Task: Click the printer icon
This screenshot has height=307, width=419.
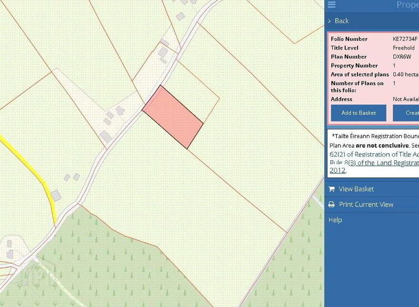Action: click(x=331, y=204)
